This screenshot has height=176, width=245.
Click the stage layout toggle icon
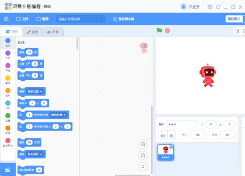point(237,32)
